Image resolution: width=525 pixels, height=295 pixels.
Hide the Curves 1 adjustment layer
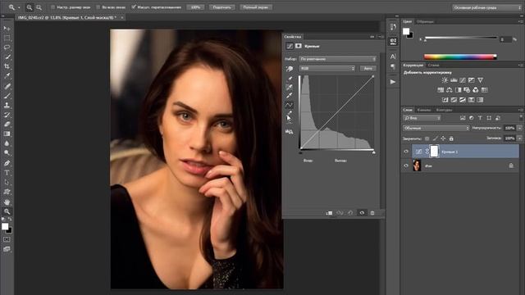click(406, 152)
